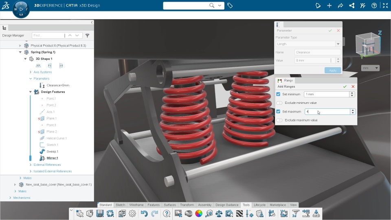Click the material sphere icon in toolbar
Screen dimensions: 391x220
coord(189,213)
